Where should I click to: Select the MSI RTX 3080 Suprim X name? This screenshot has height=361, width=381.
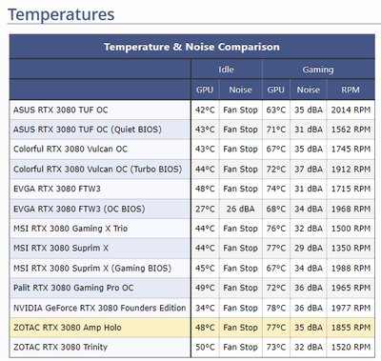click(61, 249)
